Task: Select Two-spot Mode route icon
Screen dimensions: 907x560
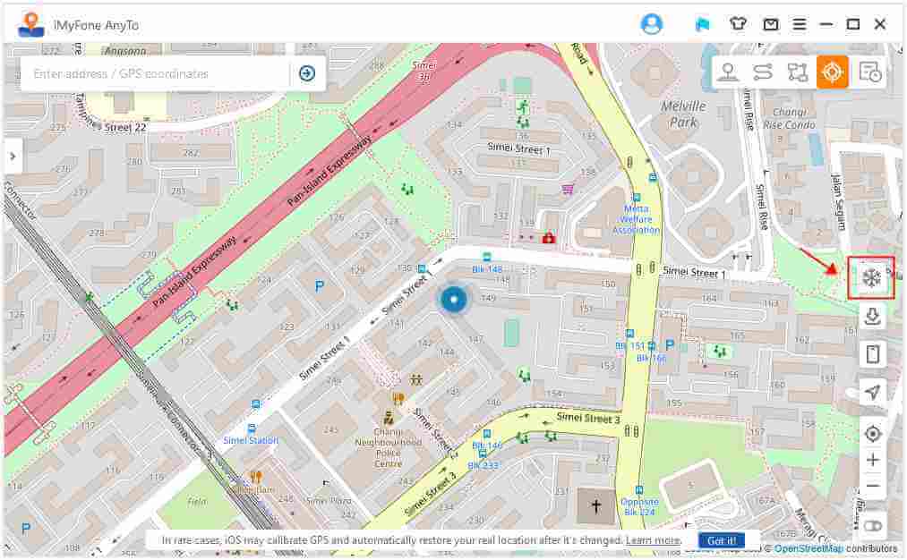Action: (x=763, y=72)
